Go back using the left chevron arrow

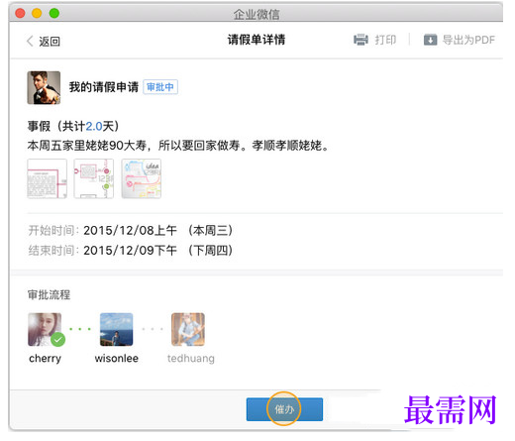(30, 42)
